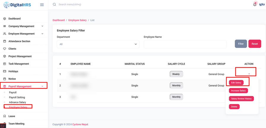Open the notifications bell
Screen dimensions: 266x128
click(255, 4)
